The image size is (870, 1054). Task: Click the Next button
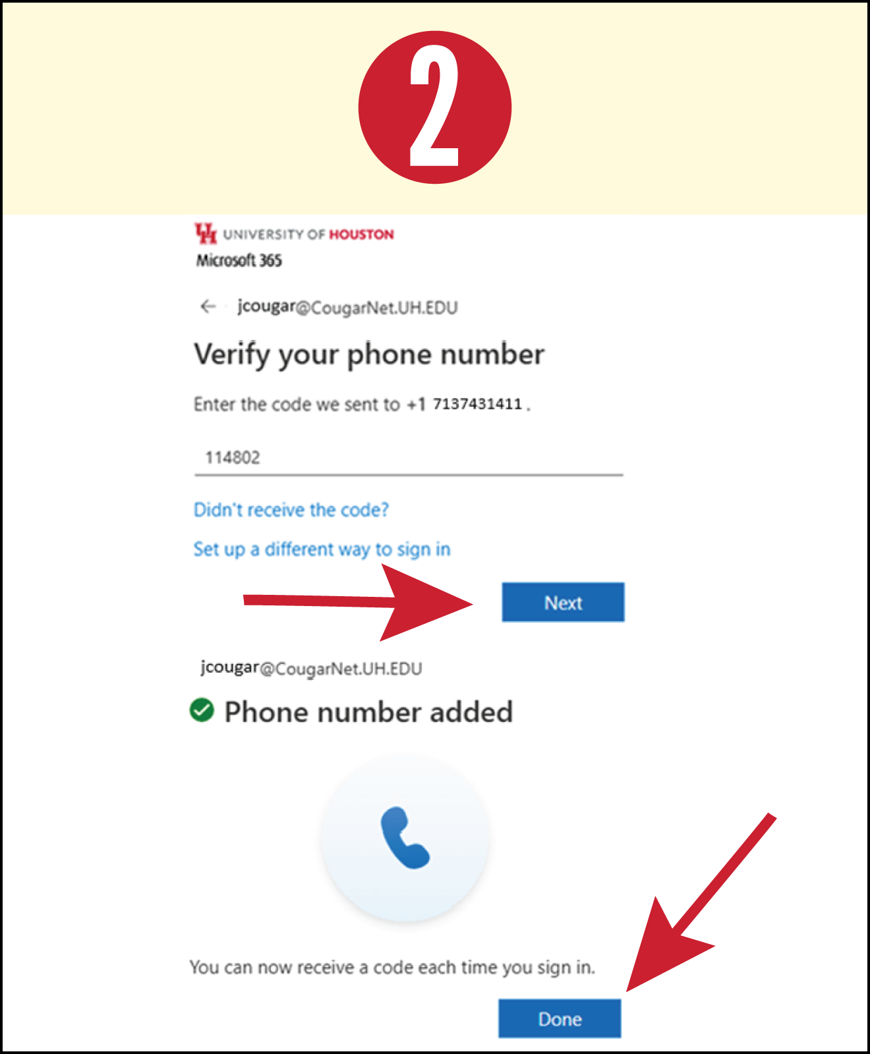point(563,602)
